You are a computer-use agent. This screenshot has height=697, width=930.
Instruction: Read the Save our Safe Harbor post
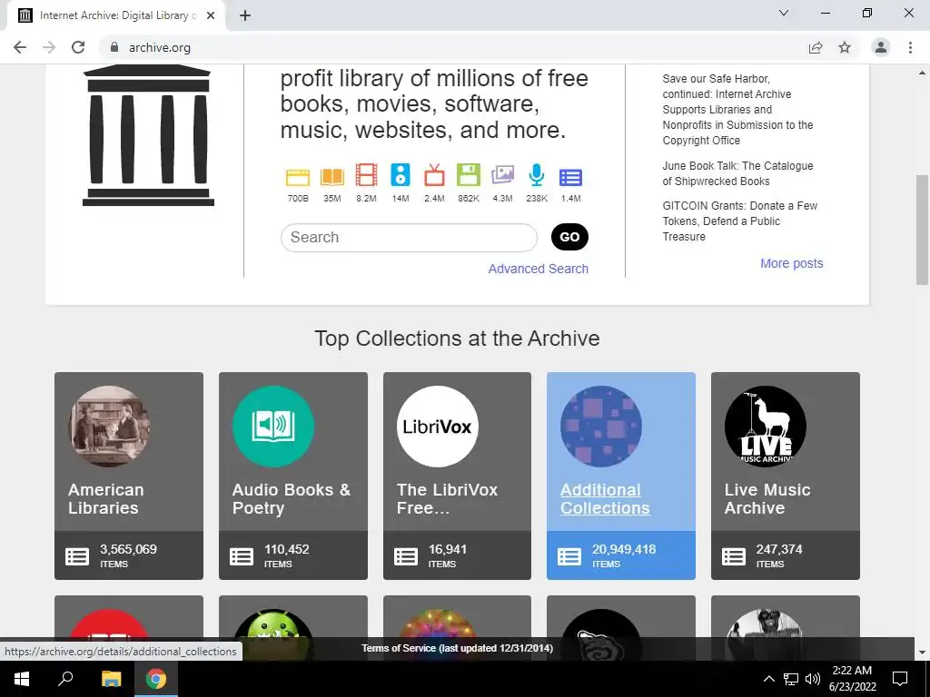[737, 110]
